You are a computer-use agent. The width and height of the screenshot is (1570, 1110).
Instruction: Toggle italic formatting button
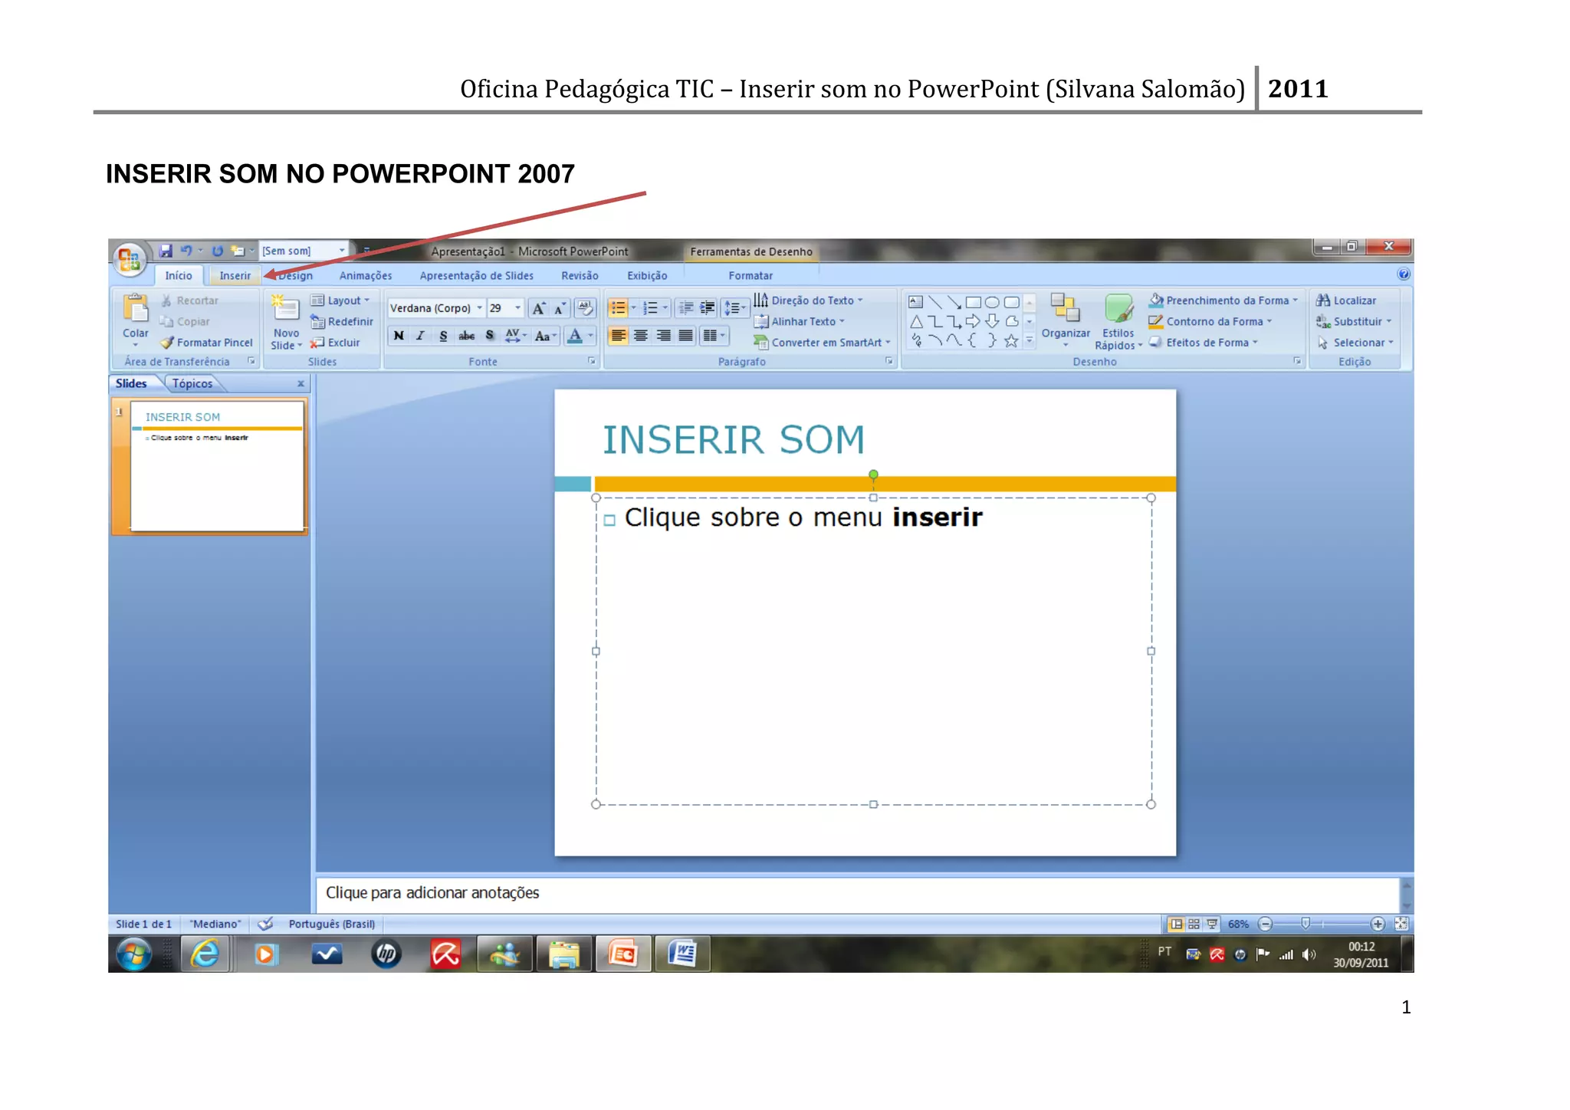pyautogui.click(x=420, y=336)
